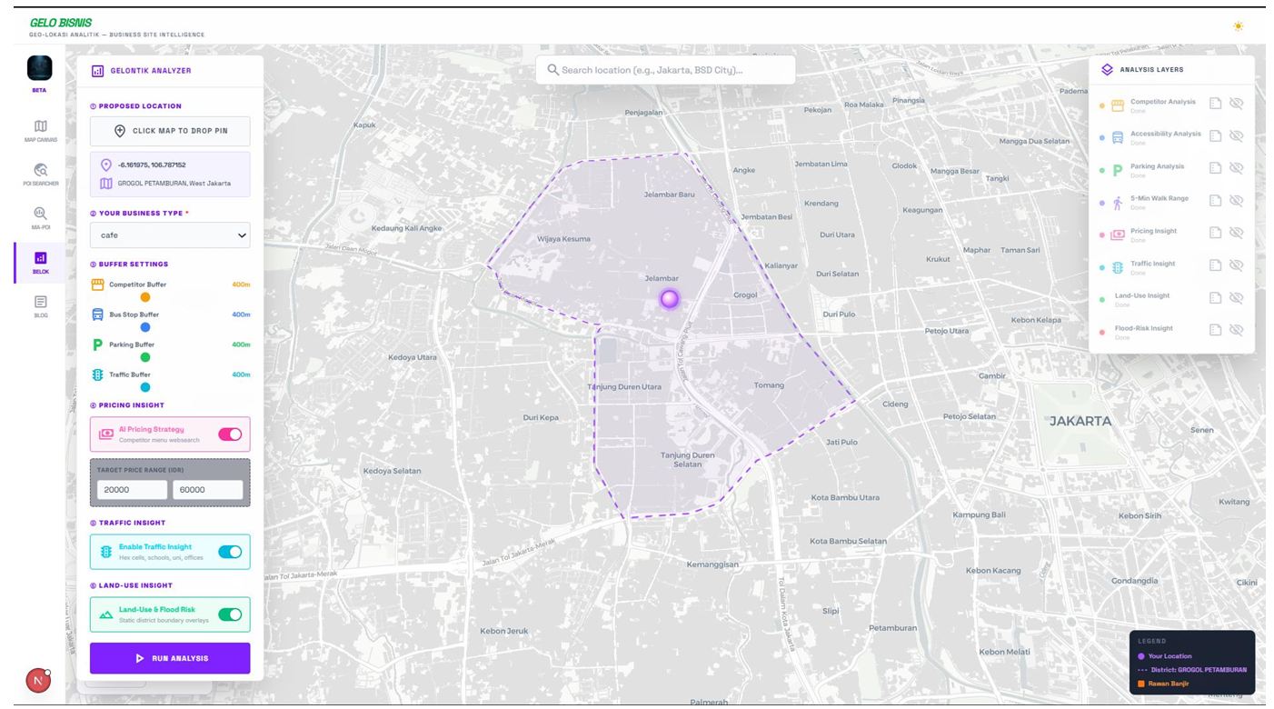Adjust the orange Competitor Buffer slider knob
The image size is (1274, 709).
[145, 297]
